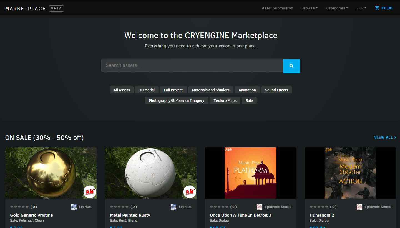Focus the Search assets input field
Image resolution: width=400 pixels, height=228 pixels.
pyautogui.click(x=192, y=65)
